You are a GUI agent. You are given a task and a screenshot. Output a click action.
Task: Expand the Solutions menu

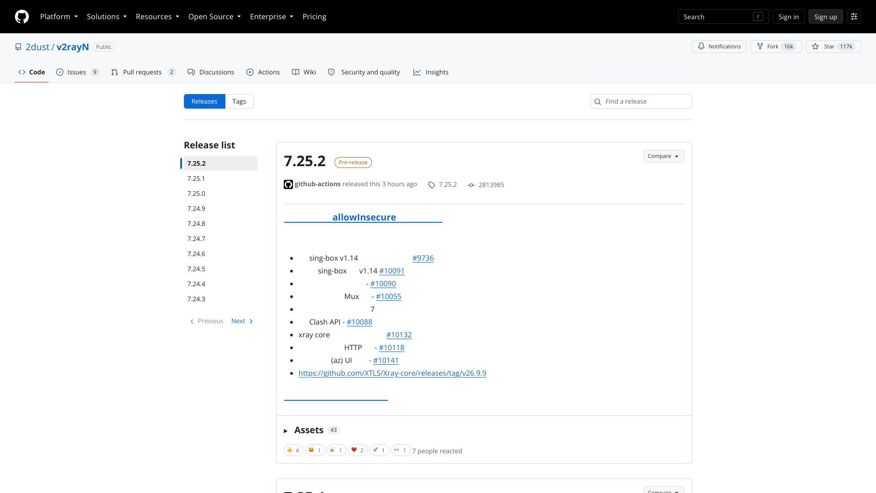(107, 16)
